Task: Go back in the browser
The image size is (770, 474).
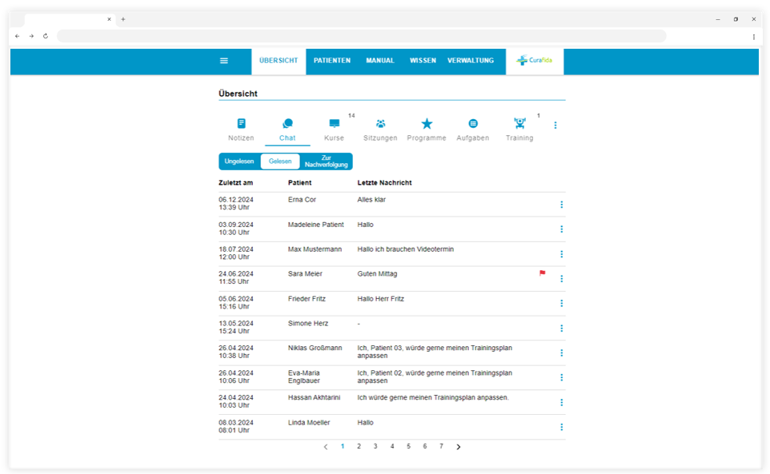Action: [x=17, y=36]
